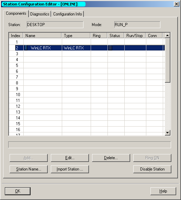The width and height of the screenshot is (181, 200).
Task: Confirm with the OK button
Action: 18,191
